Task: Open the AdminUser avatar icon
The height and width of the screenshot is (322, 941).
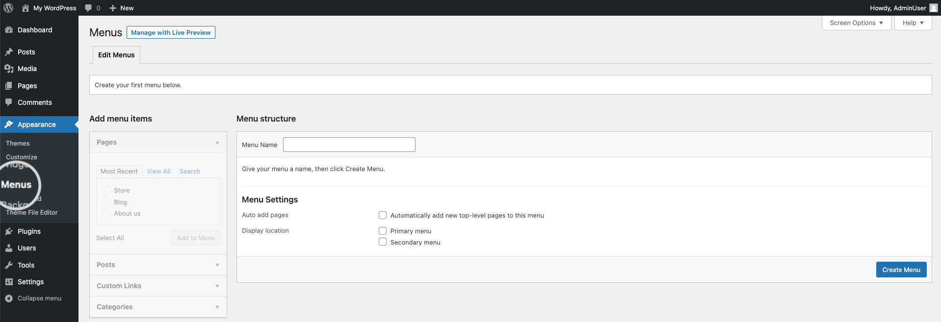Action: click(x=933, y=8)
